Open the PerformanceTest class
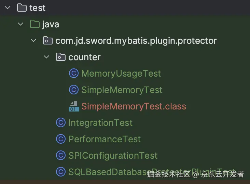The width and height of the screenshot is (250, 184). [x=105, y=139]
